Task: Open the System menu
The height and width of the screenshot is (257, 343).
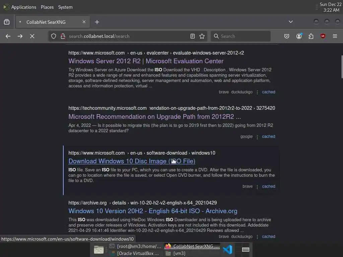Action: tap(65, 7)
